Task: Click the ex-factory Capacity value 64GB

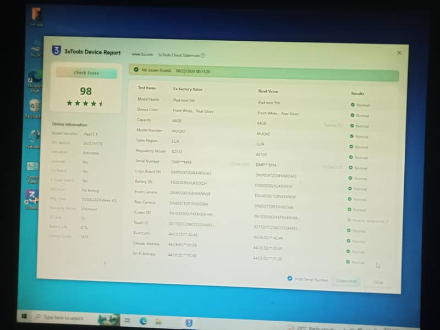Action: 177,120
